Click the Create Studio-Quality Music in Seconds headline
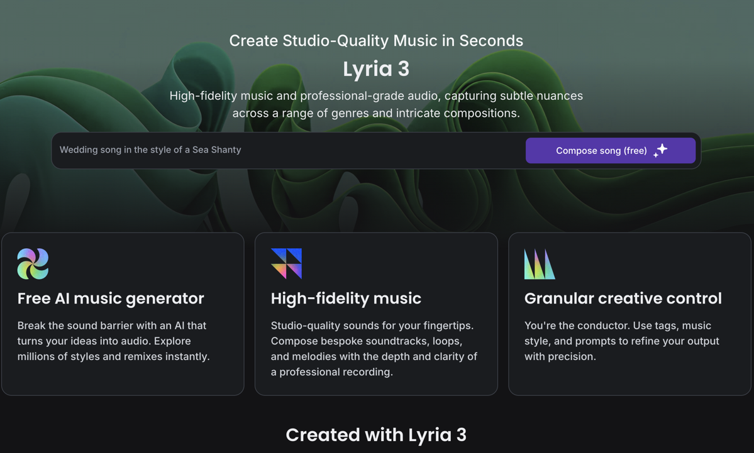 coord(376,41)
